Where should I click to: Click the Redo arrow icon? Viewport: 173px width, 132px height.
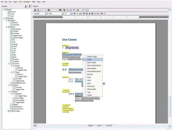(x=56, y=10)
